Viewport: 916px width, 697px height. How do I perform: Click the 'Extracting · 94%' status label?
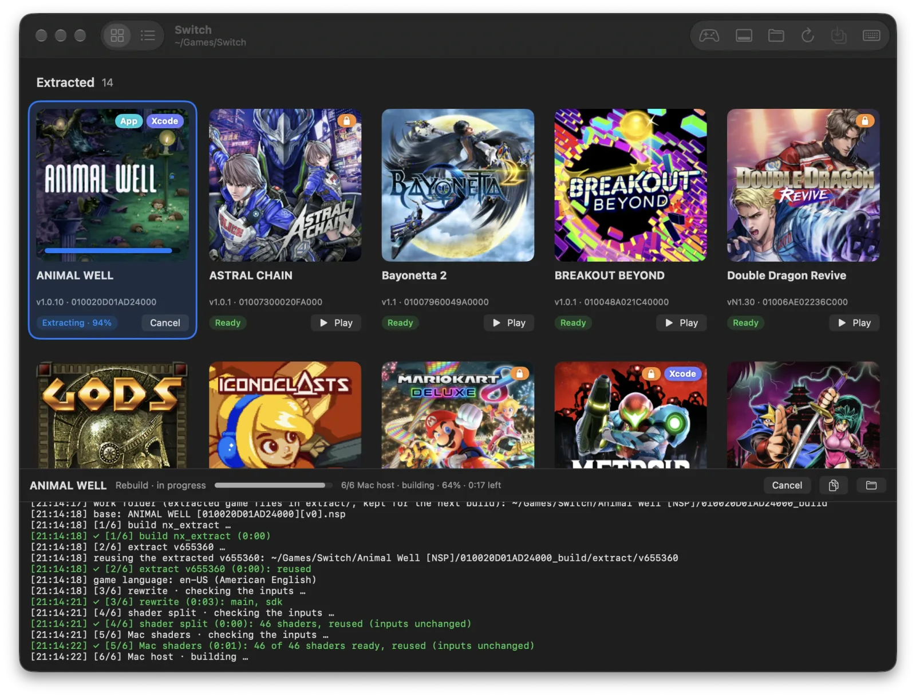tap(77, 323)
